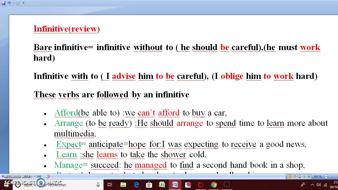Click the red heading 'Infinitive(review)'
This screenshot has height=190, width=338.
tap(67, 29)
